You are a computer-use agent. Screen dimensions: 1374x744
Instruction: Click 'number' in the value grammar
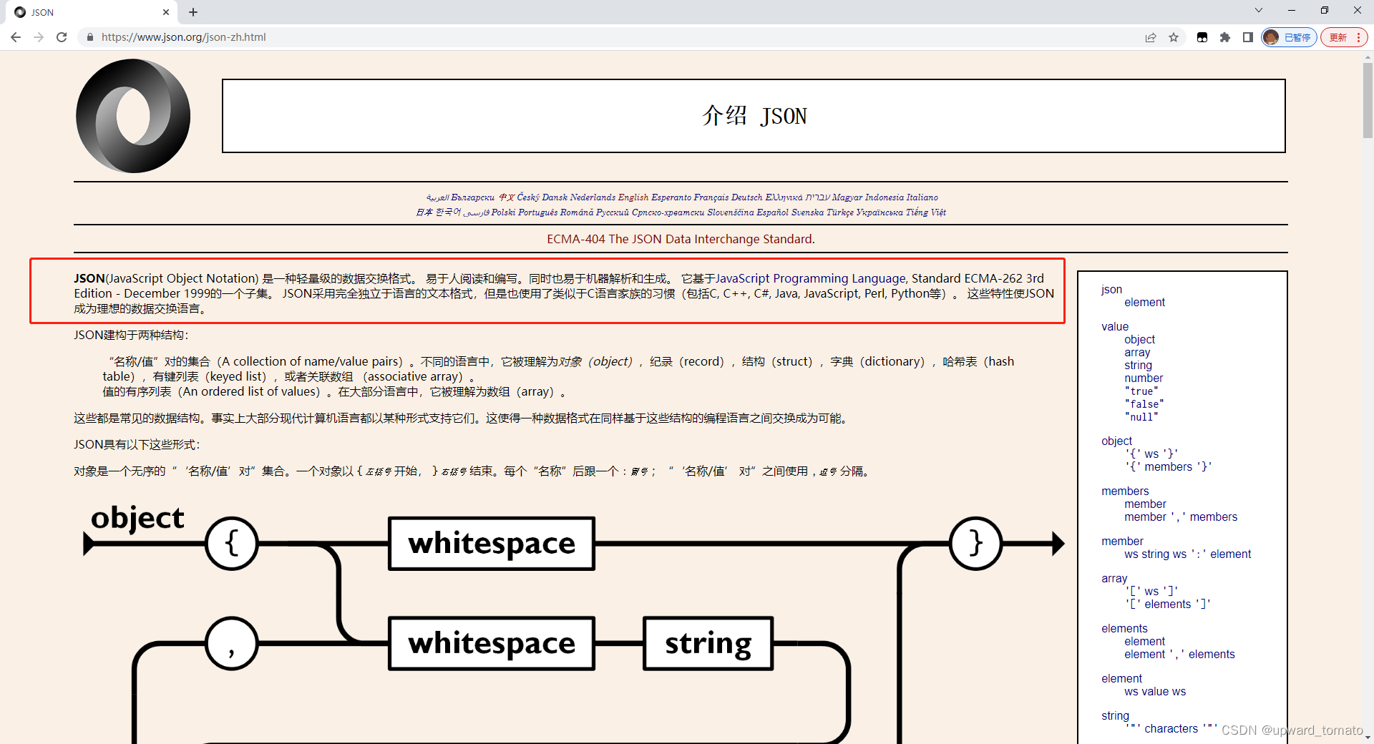click(x=1144, y=378)
